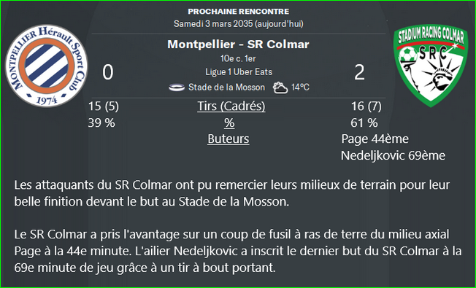Click the Buteurs underlined heading
The height and width of the screenshot is (288, 476).
(x=229, y=139)
